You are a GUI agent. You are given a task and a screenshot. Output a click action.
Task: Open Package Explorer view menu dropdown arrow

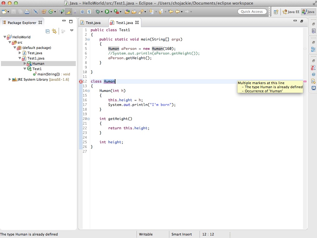coord(72,31)
